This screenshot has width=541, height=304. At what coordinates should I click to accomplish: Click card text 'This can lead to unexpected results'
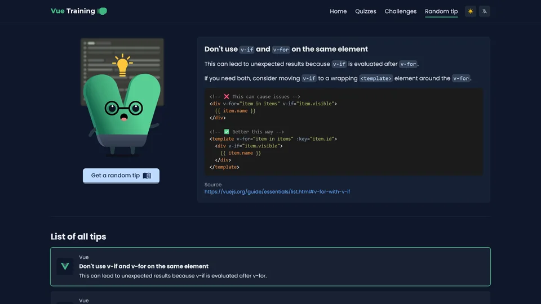[173, 276]
